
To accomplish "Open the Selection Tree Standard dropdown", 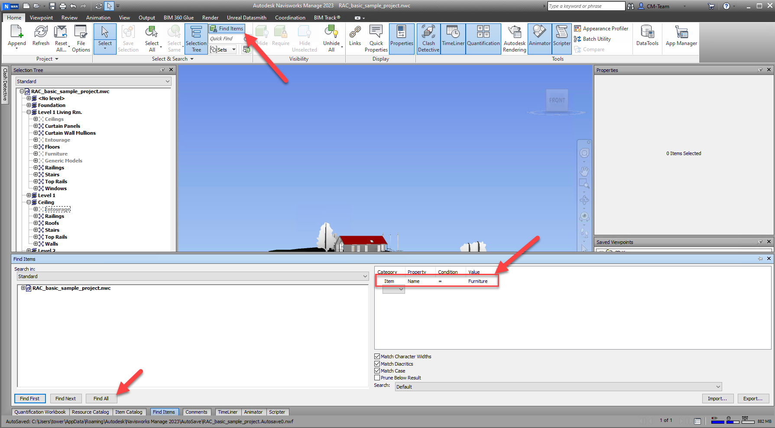I will tap(94, 81).
